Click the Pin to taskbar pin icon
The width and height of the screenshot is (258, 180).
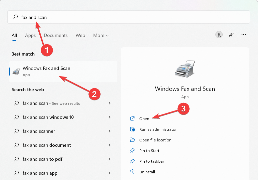pyautogui.click(x=132, y=161)
